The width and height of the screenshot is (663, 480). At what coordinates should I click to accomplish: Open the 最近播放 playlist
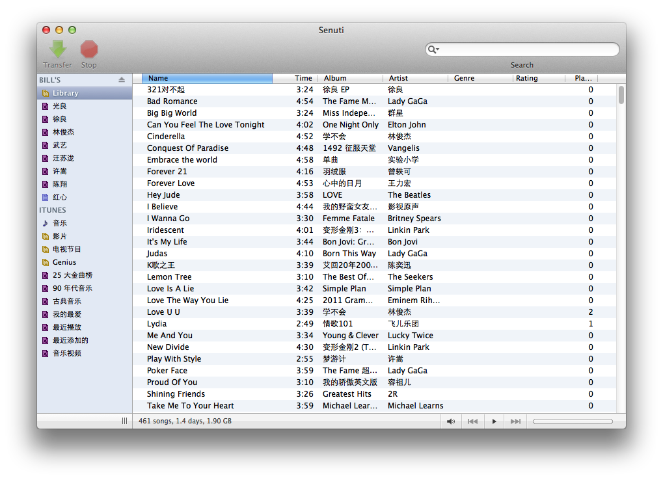click(x=85, y=327)
